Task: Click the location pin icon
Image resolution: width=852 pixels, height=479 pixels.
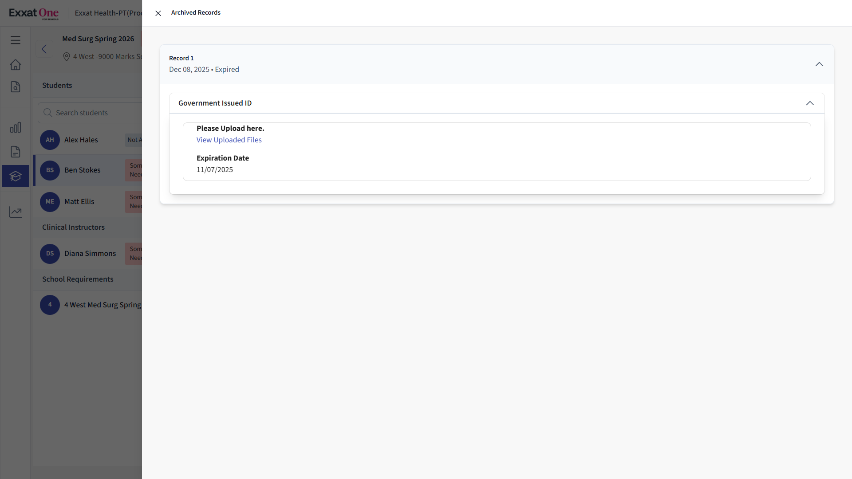Action: pos(67,57)
